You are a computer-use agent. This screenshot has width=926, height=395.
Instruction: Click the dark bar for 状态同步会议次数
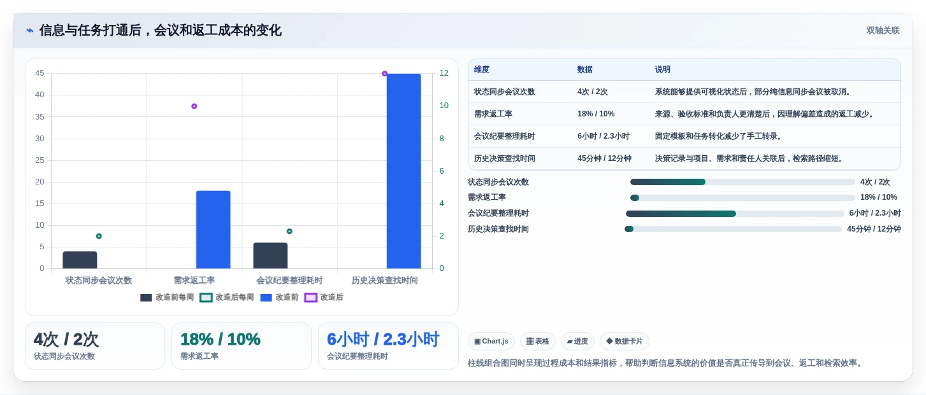coord(80,260)
